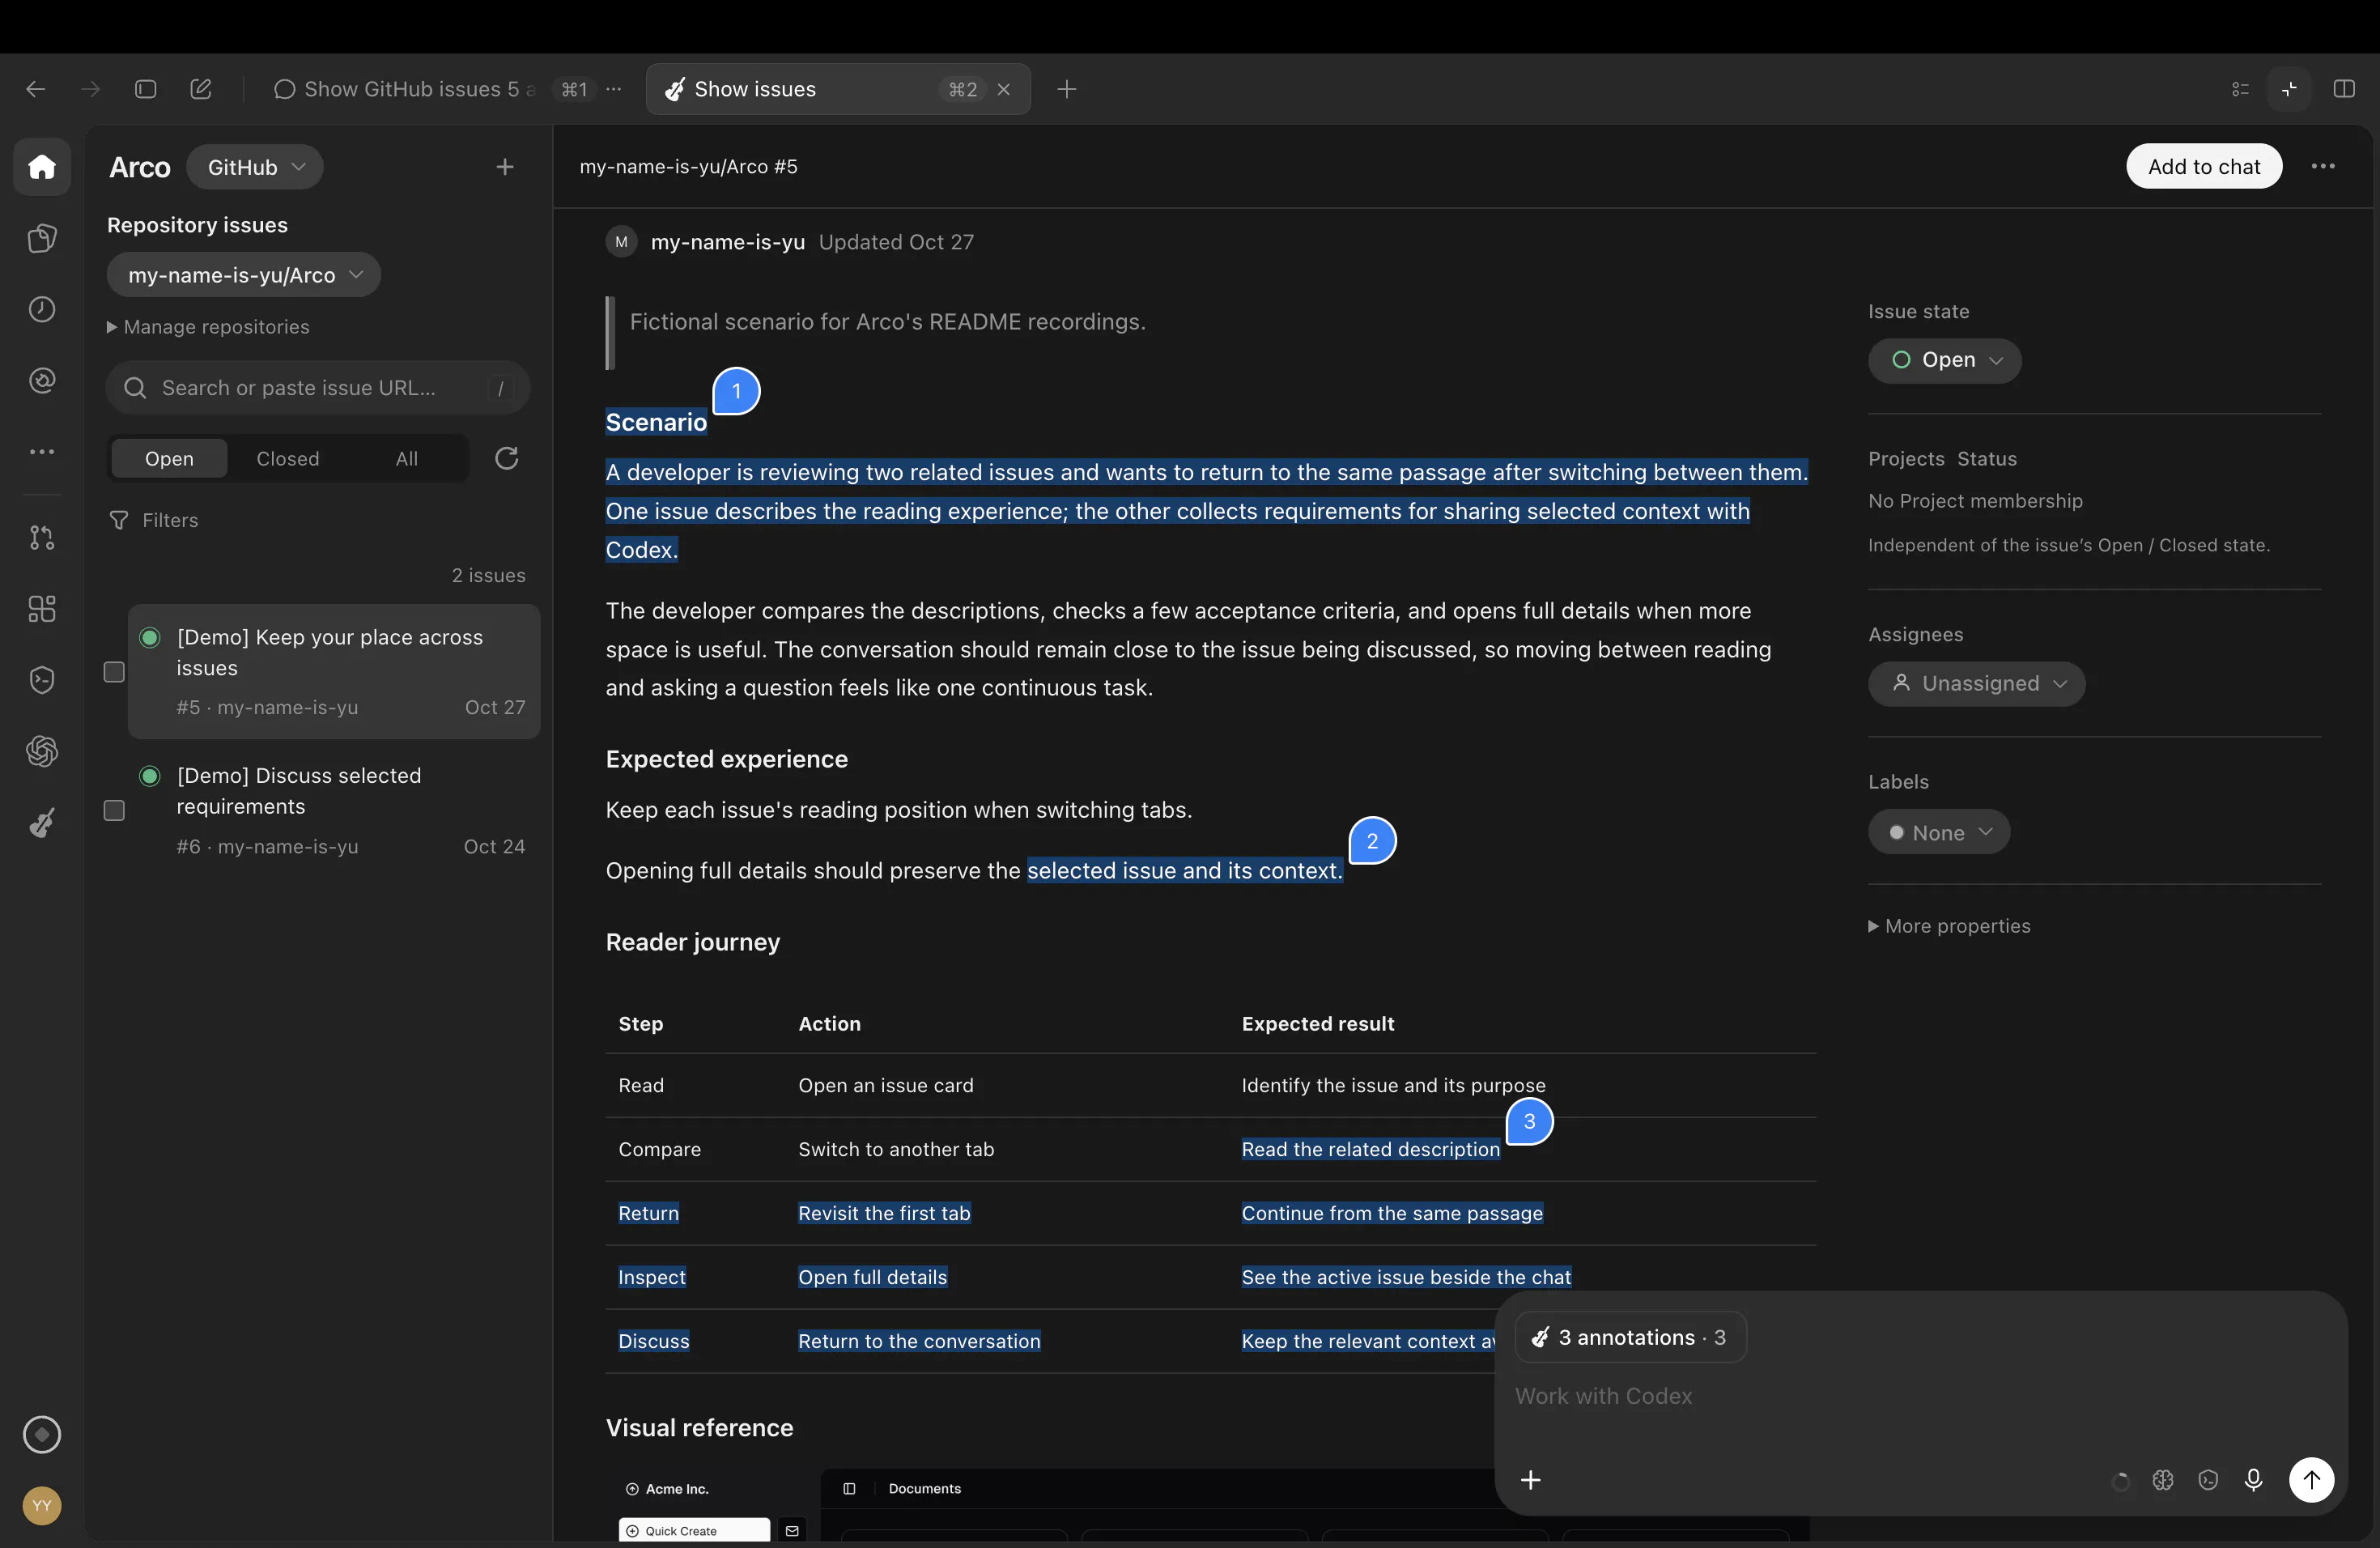Select the Open issues filter

[169, 458]
